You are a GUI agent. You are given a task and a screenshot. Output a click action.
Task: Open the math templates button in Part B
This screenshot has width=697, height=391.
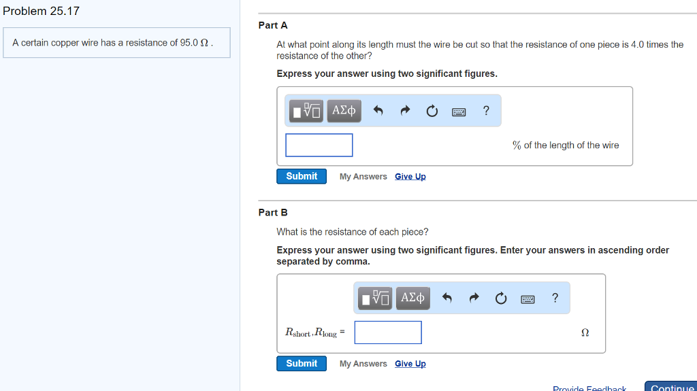click(x=376, y=298)
